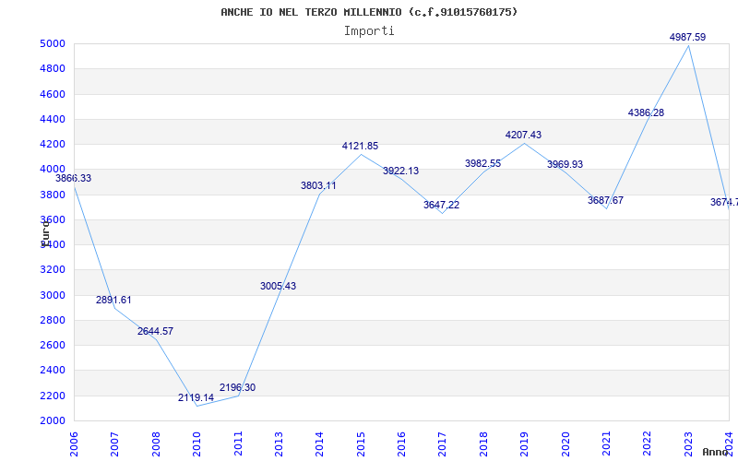Screen dimensions: 738x461
Task: Select the y-axis value 3200
Action: [x=53, y=269]
